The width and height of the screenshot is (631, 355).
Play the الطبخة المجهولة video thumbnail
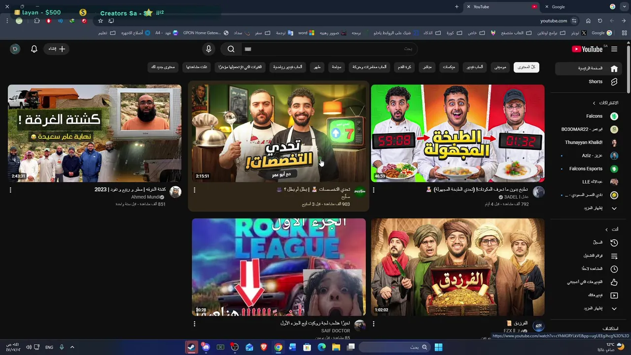(x=457, y=133)
